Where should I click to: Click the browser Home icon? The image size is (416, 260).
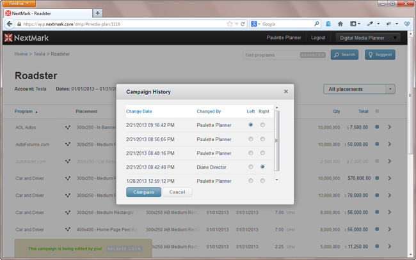(340, 24)
